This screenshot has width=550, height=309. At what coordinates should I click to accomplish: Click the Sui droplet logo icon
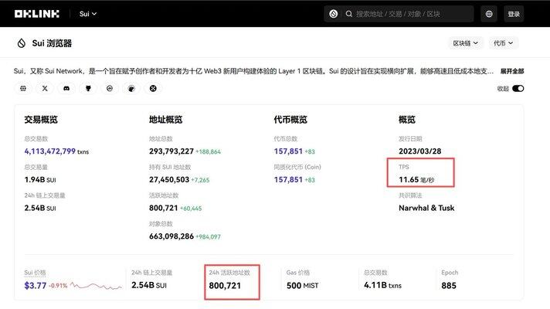(x=22, y=43)
